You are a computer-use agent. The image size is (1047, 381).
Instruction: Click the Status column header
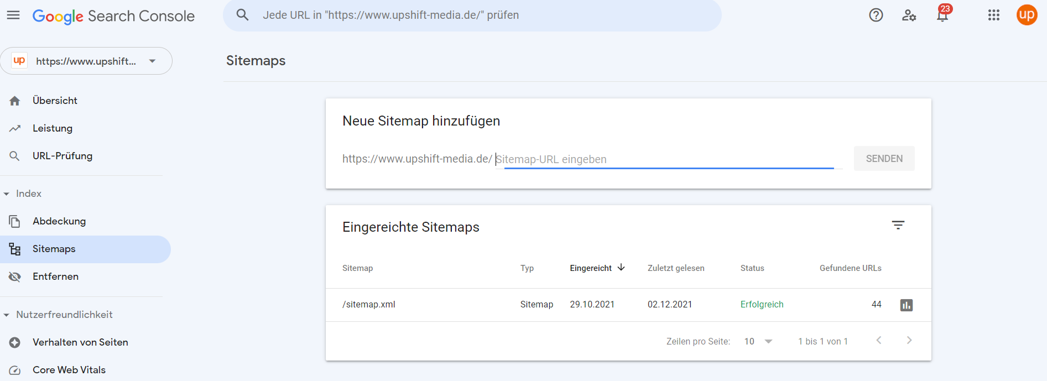tap(752, 268)
